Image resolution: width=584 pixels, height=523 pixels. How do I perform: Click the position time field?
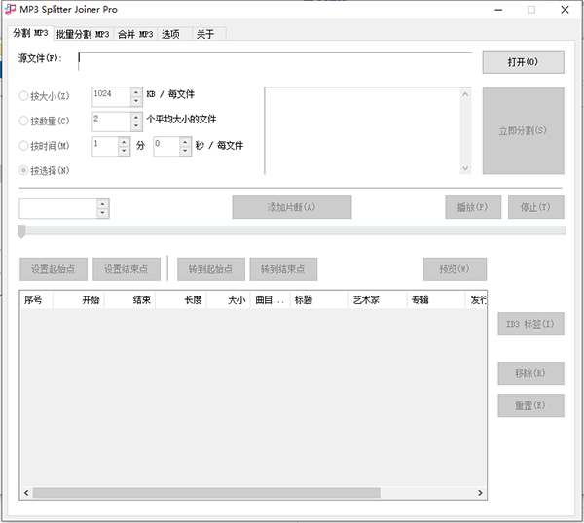pos(58,209)
